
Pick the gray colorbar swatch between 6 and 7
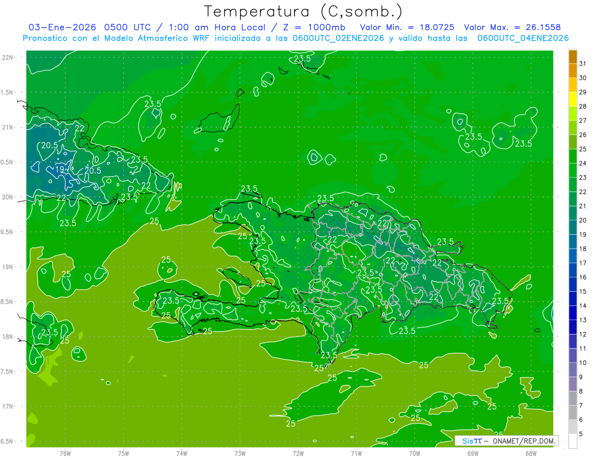(x=573, y=412)
